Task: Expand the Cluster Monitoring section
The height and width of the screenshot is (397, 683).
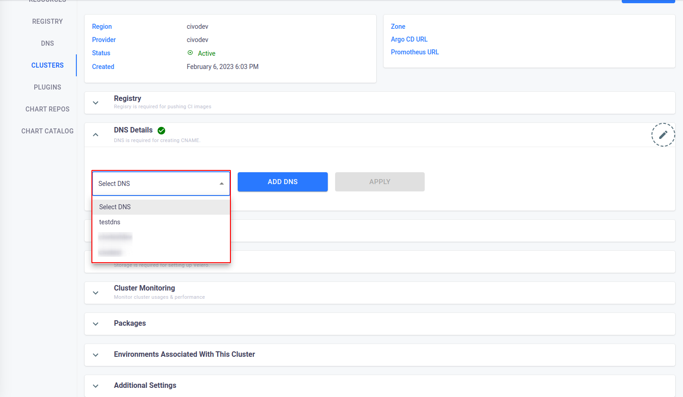Action: 96,293
